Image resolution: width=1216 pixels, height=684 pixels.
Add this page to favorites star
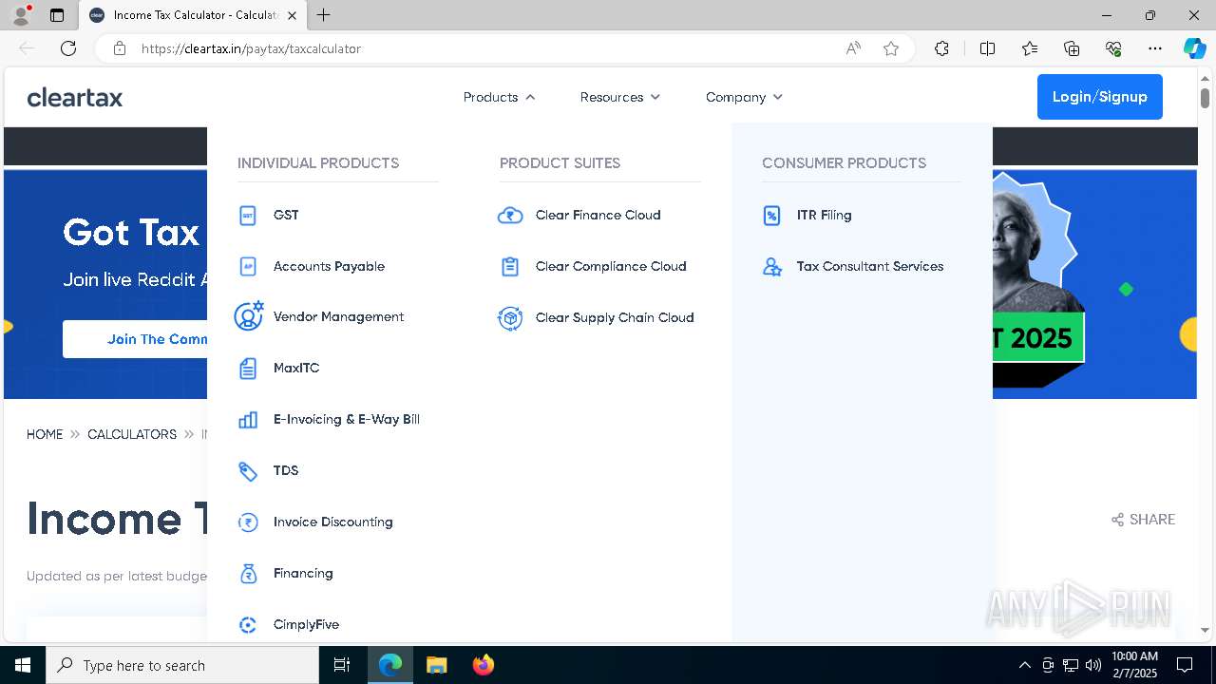(891, 48)
